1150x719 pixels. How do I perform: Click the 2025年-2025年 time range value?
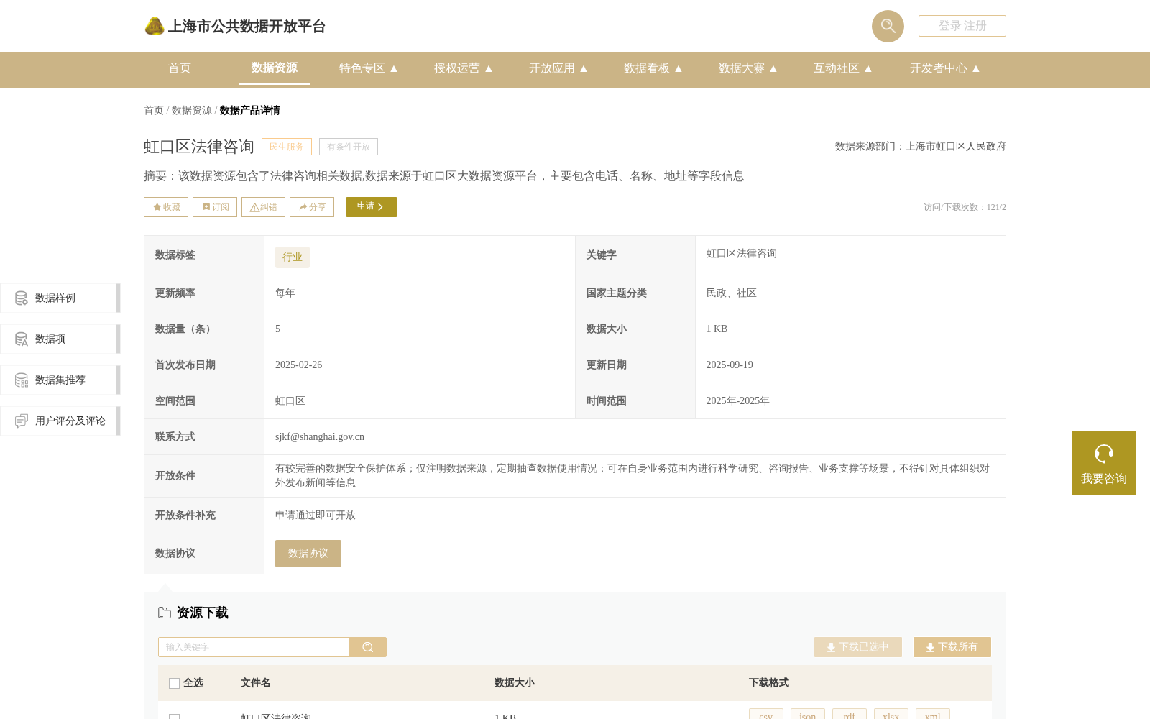pyautogui.click(x=737, y=401)
